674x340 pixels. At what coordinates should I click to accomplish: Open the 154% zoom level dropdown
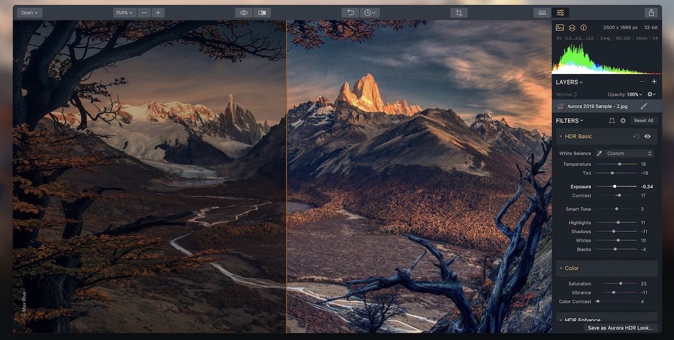click(124, 12)
